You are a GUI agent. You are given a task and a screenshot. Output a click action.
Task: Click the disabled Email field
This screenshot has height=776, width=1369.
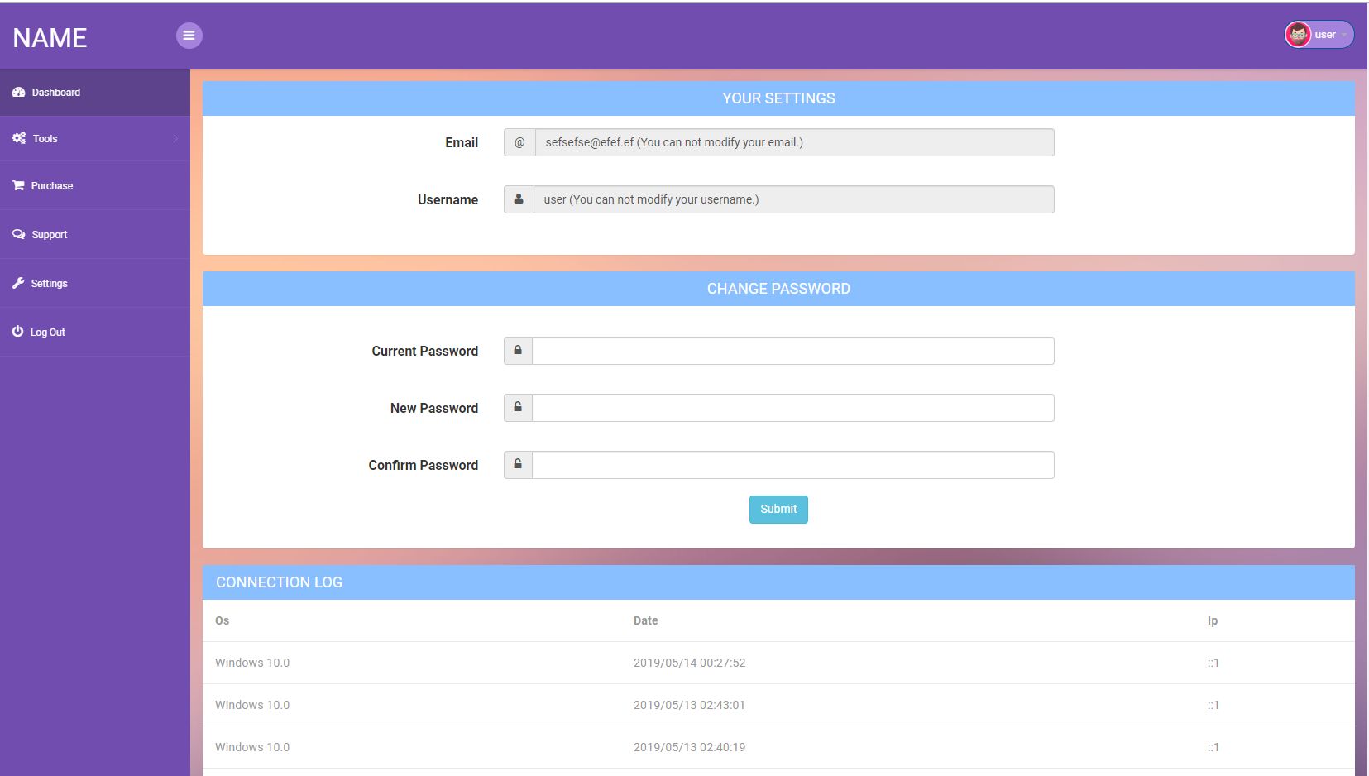[x=795, y=142]
